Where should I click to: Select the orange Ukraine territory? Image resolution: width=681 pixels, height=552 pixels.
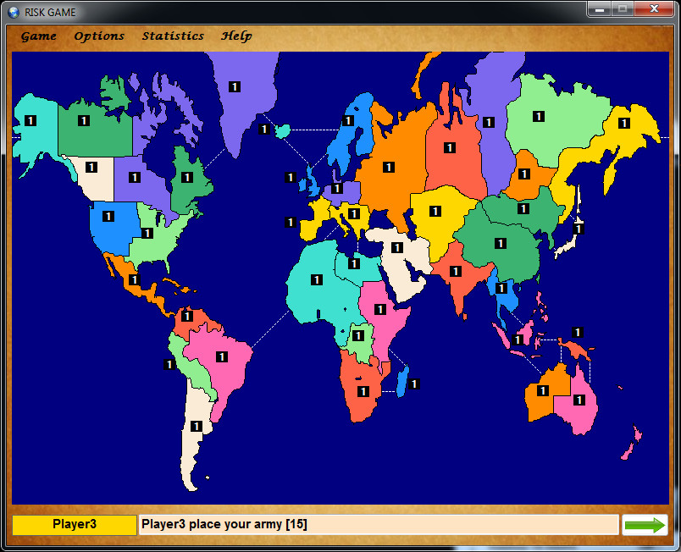pos(389,167)
